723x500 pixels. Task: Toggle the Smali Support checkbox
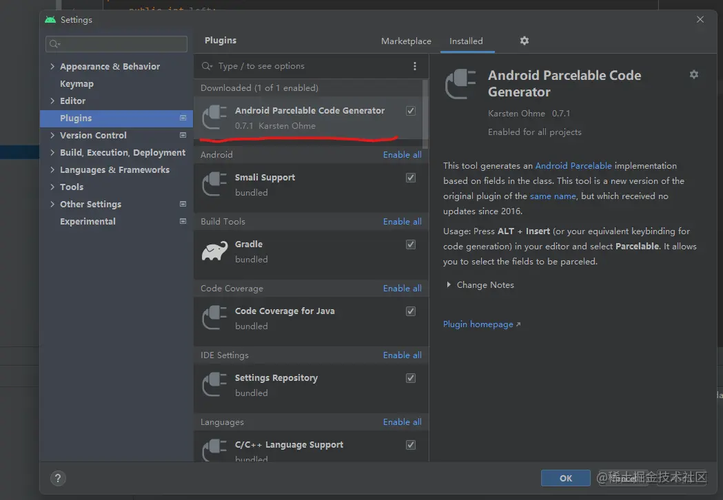pyautogui.click(x=410, y=178)
